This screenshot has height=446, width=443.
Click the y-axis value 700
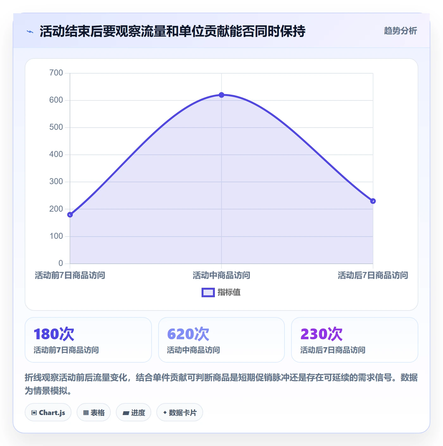pos(56,73)
